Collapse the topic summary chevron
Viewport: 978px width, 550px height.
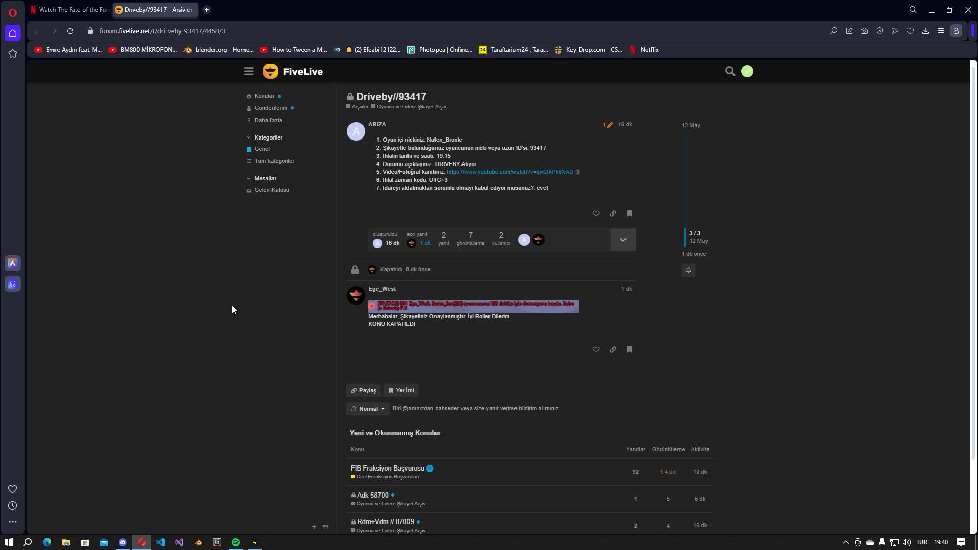622,239
